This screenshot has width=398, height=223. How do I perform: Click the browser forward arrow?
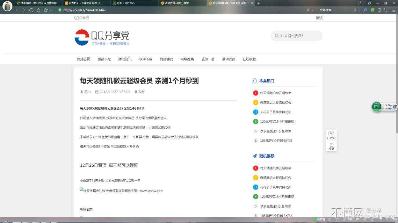pyautogui.click(x=24, y=10)
